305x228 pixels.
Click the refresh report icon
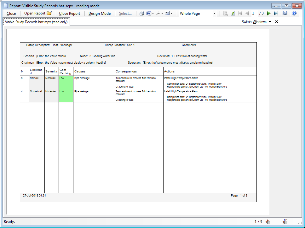point(233,14)
